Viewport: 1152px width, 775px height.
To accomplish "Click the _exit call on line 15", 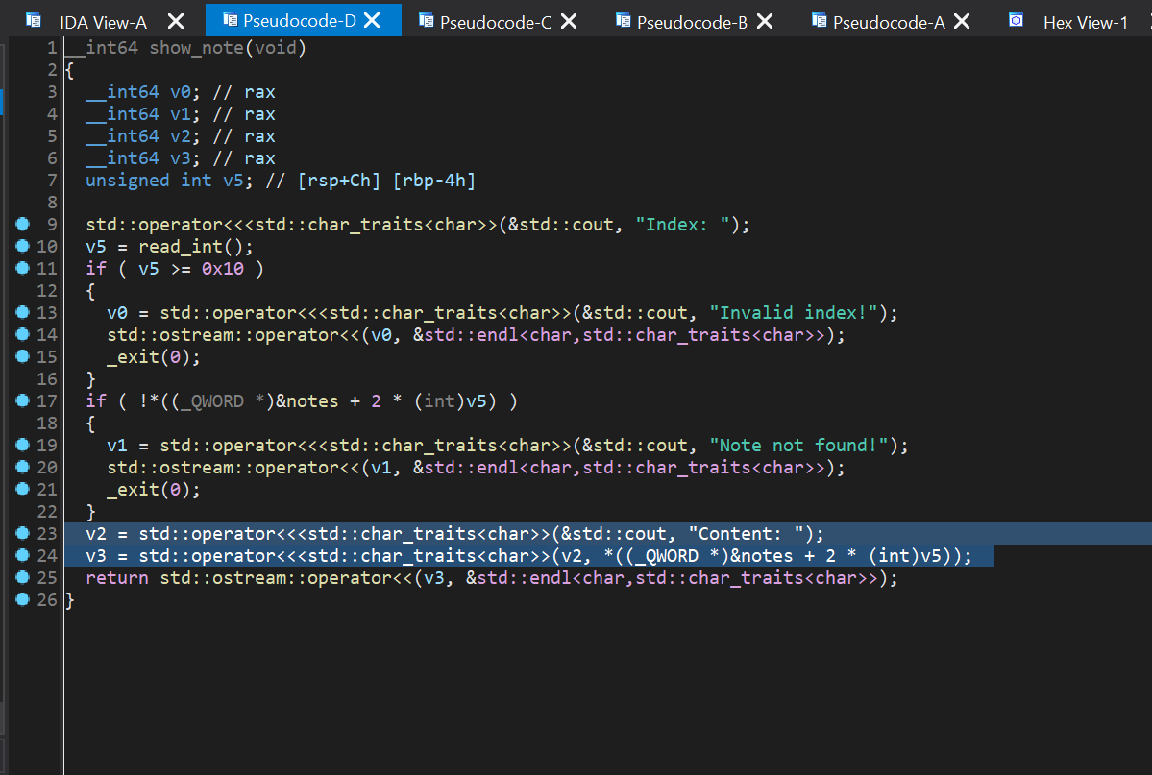I will tap(132, 357).
